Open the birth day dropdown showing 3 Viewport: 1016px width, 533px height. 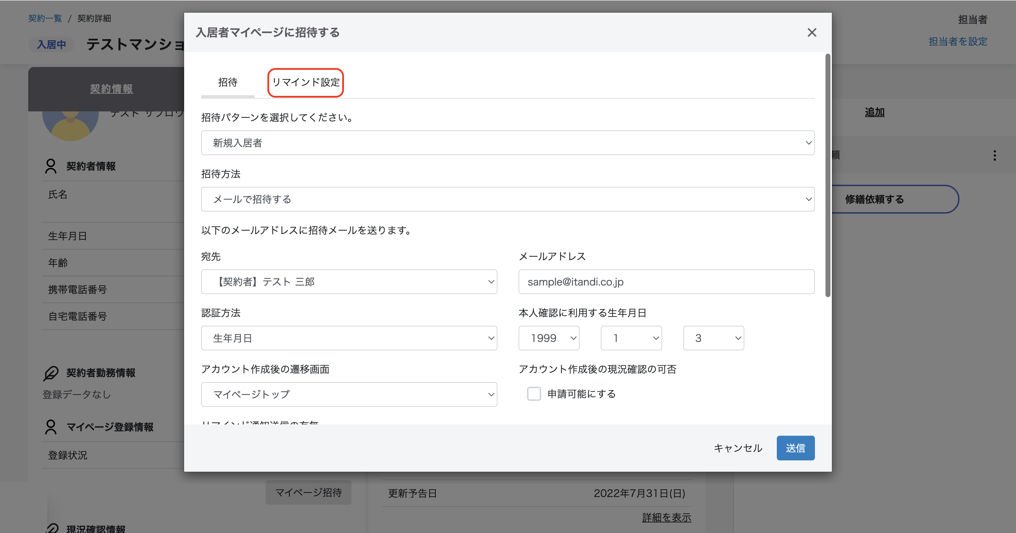pyautogui.click(x=713, y=338)
